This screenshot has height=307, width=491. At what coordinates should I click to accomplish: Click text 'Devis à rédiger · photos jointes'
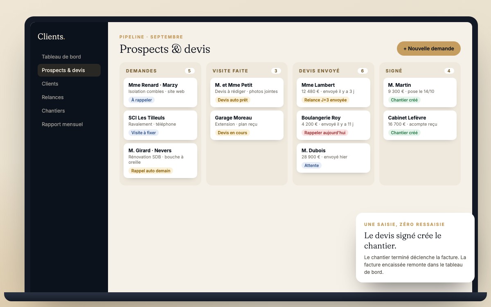pos(246,92)
